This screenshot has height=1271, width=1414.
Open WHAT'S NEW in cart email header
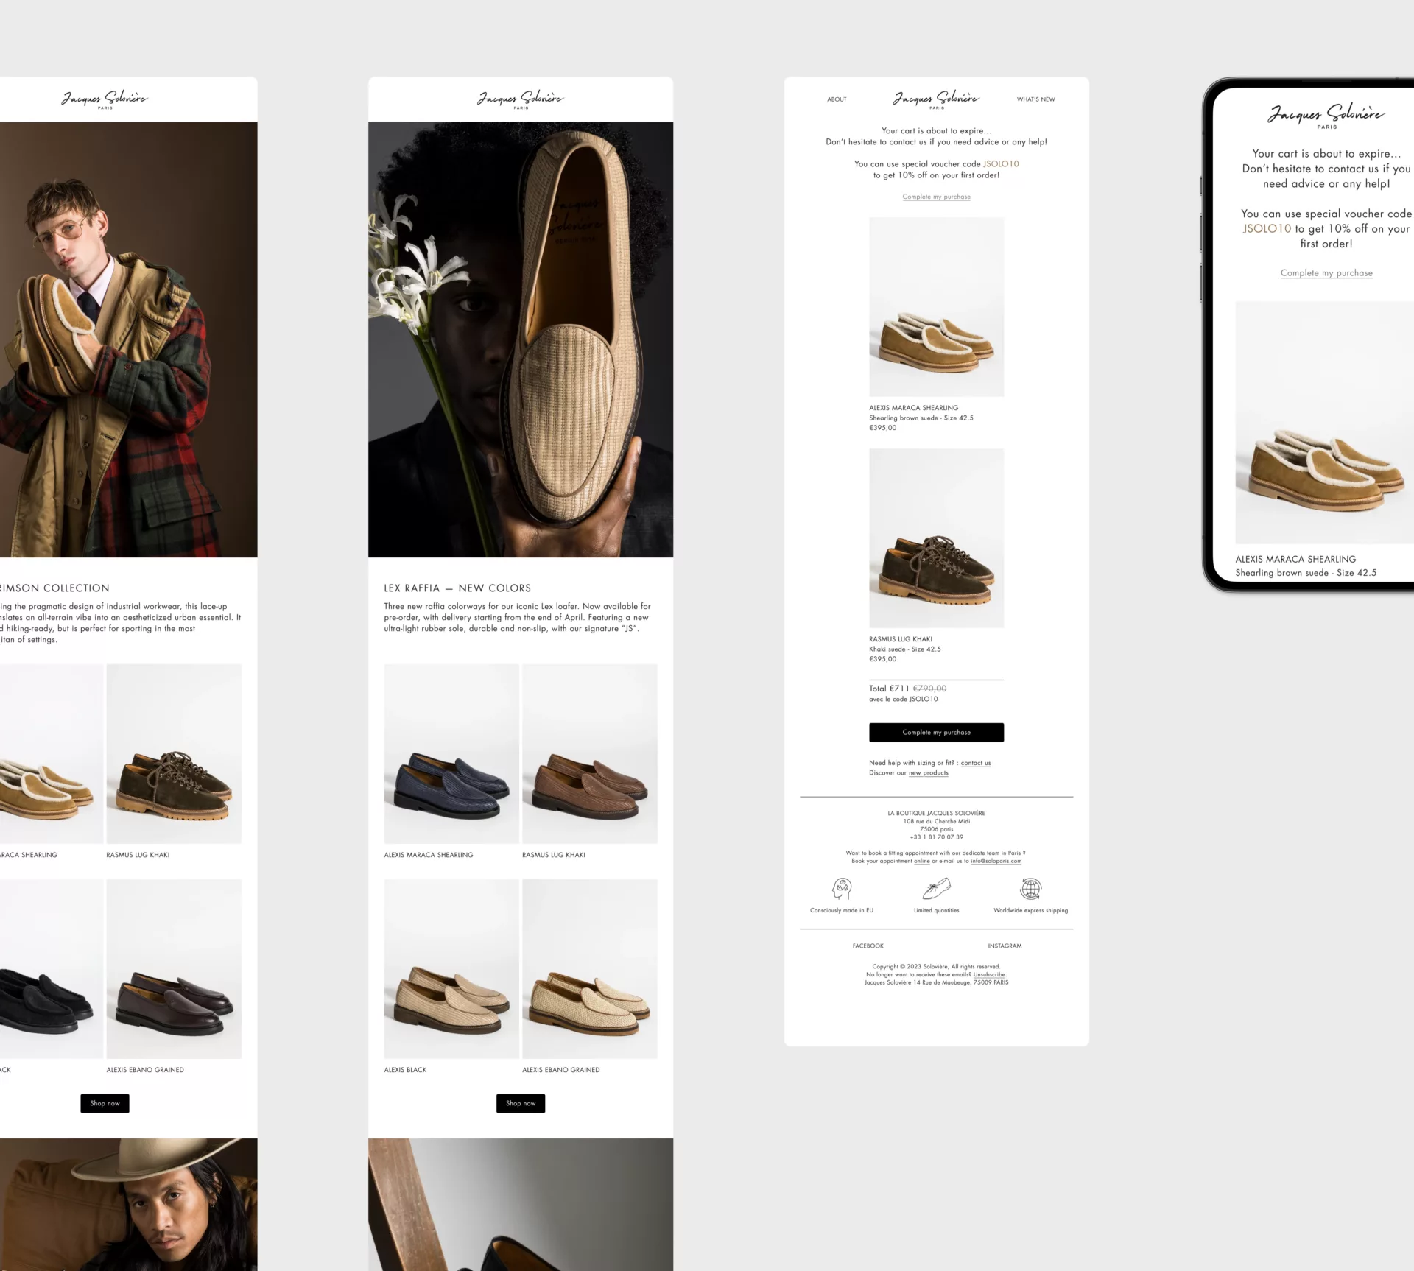(1035, 99)
